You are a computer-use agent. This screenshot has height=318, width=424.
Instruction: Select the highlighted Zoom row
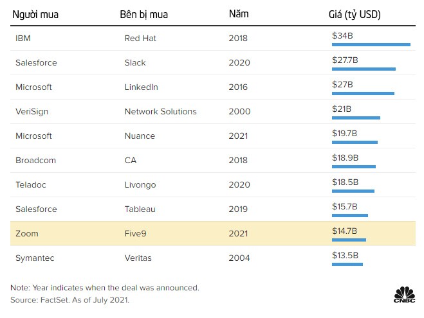coord(213,233)
